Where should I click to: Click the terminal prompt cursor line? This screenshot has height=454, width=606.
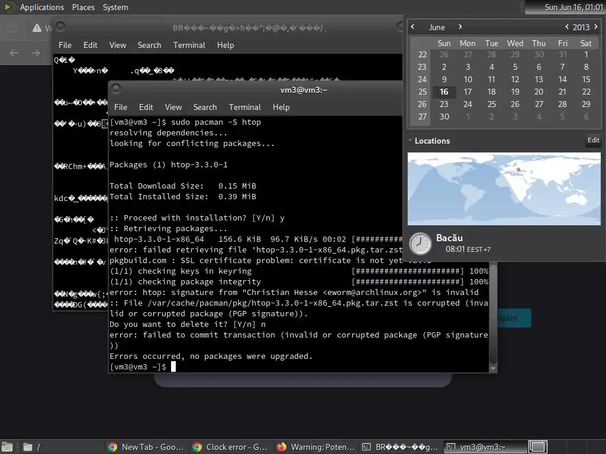[143, 367]
